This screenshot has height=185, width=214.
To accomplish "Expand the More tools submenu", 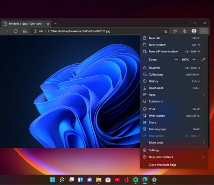I will (174, 143).
